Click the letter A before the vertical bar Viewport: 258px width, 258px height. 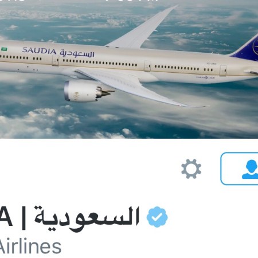click(x=6, y=216)
